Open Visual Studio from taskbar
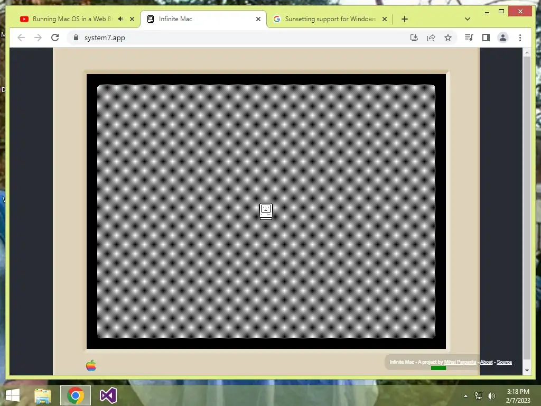Screen dimensions: 541x406 coord(108,395)
